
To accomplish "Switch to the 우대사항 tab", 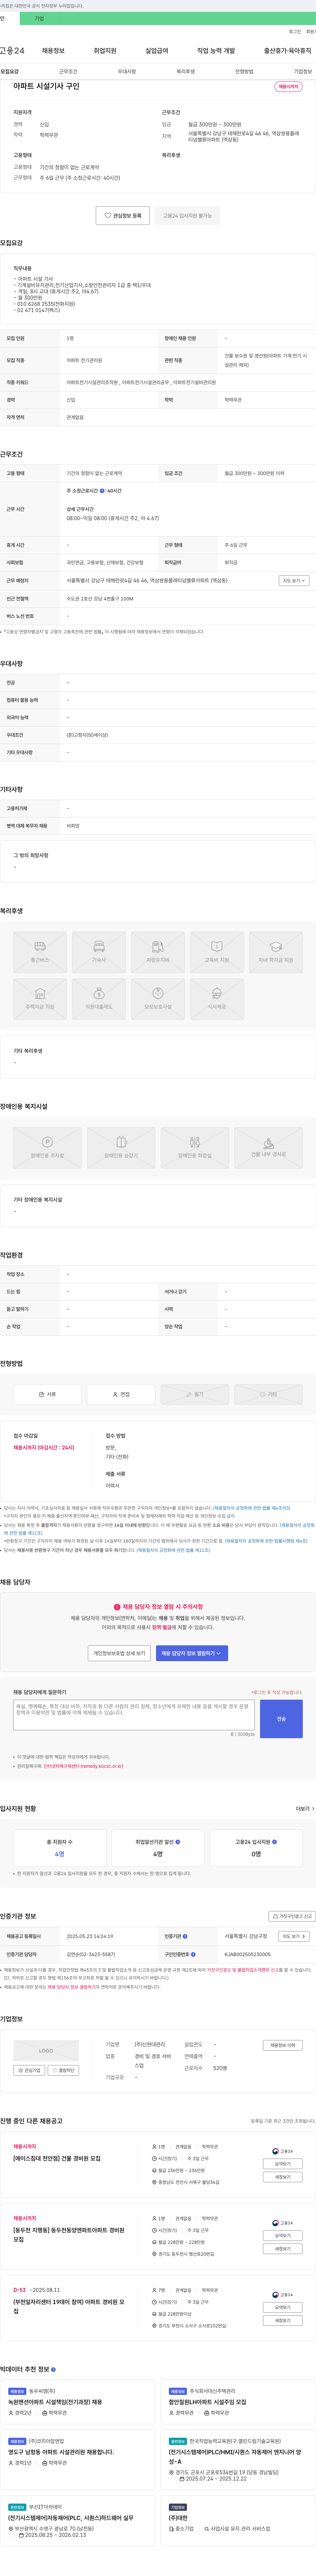I will 127,72.
